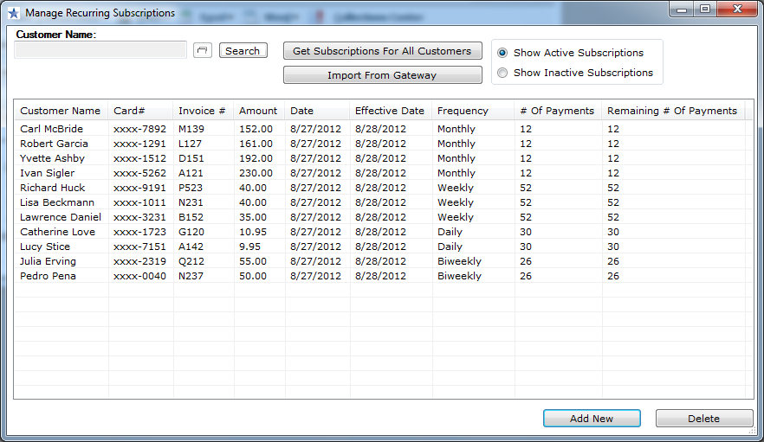Select Show Active Subscriptions radio button
This screenshot has height=442, width=764.
coord(502,53)
